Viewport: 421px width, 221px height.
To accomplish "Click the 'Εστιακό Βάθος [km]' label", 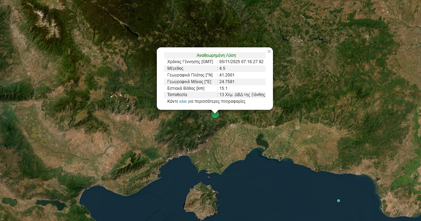I will [186, 88].
